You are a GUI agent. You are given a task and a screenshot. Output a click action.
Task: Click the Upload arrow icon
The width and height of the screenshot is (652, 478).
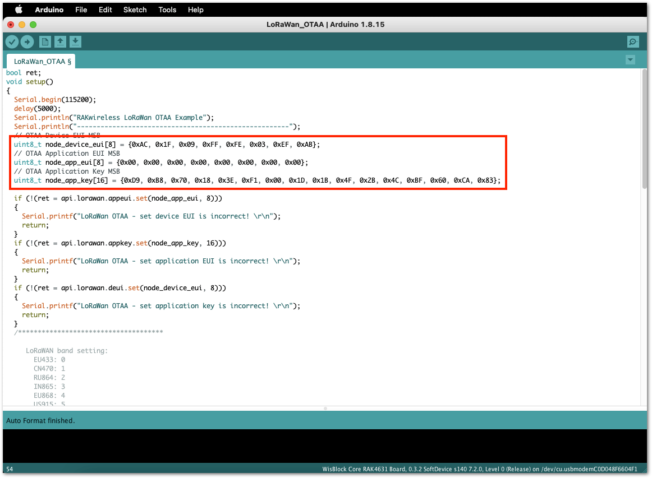(27, 42)
